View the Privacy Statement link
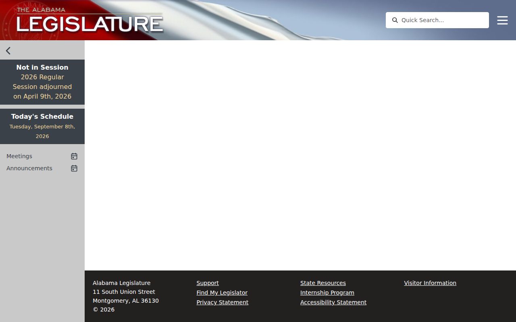Screen dimensions: 516x322 (223, 302)
